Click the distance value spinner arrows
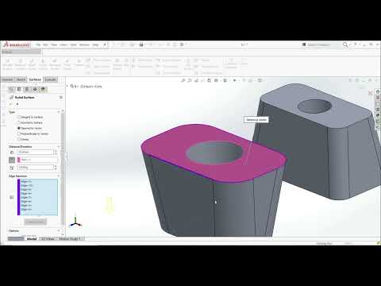 pos(56,153)
